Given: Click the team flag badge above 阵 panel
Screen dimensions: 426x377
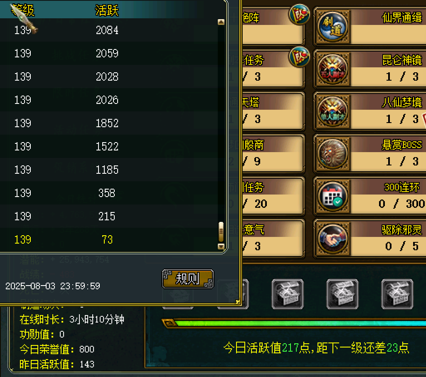Looking at the screenshot, I should coord(299,14).
